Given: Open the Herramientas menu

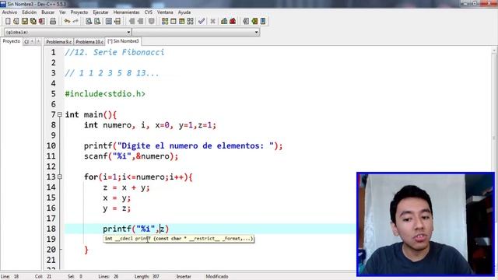Looking at the screenshot, I should [126, 12].
